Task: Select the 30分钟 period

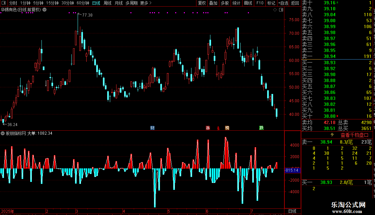Action: click(x=68, y=3)
